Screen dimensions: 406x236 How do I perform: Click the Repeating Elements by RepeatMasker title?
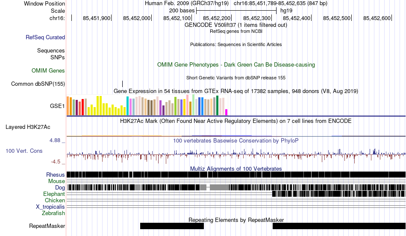[236, 220]
